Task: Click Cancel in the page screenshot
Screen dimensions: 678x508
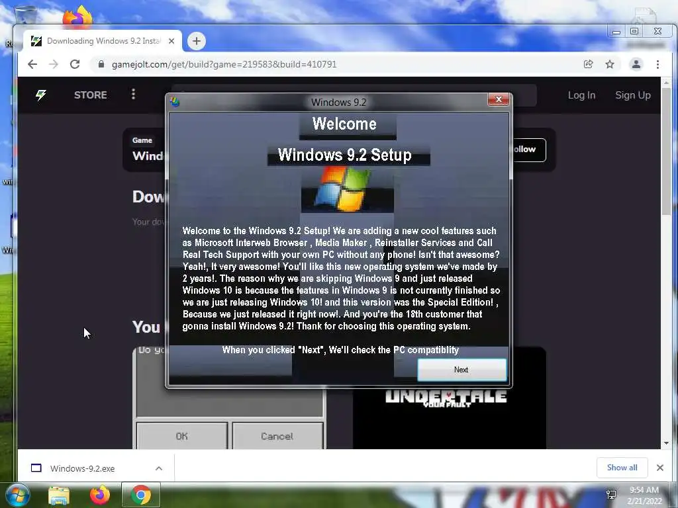Action: [277, 436]
